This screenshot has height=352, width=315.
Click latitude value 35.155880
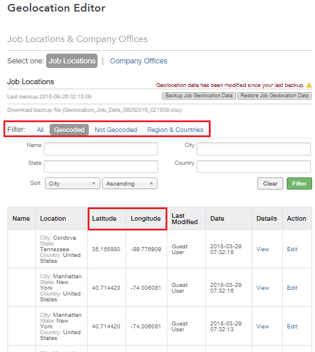pyautogui.click(x=106, y=249)
